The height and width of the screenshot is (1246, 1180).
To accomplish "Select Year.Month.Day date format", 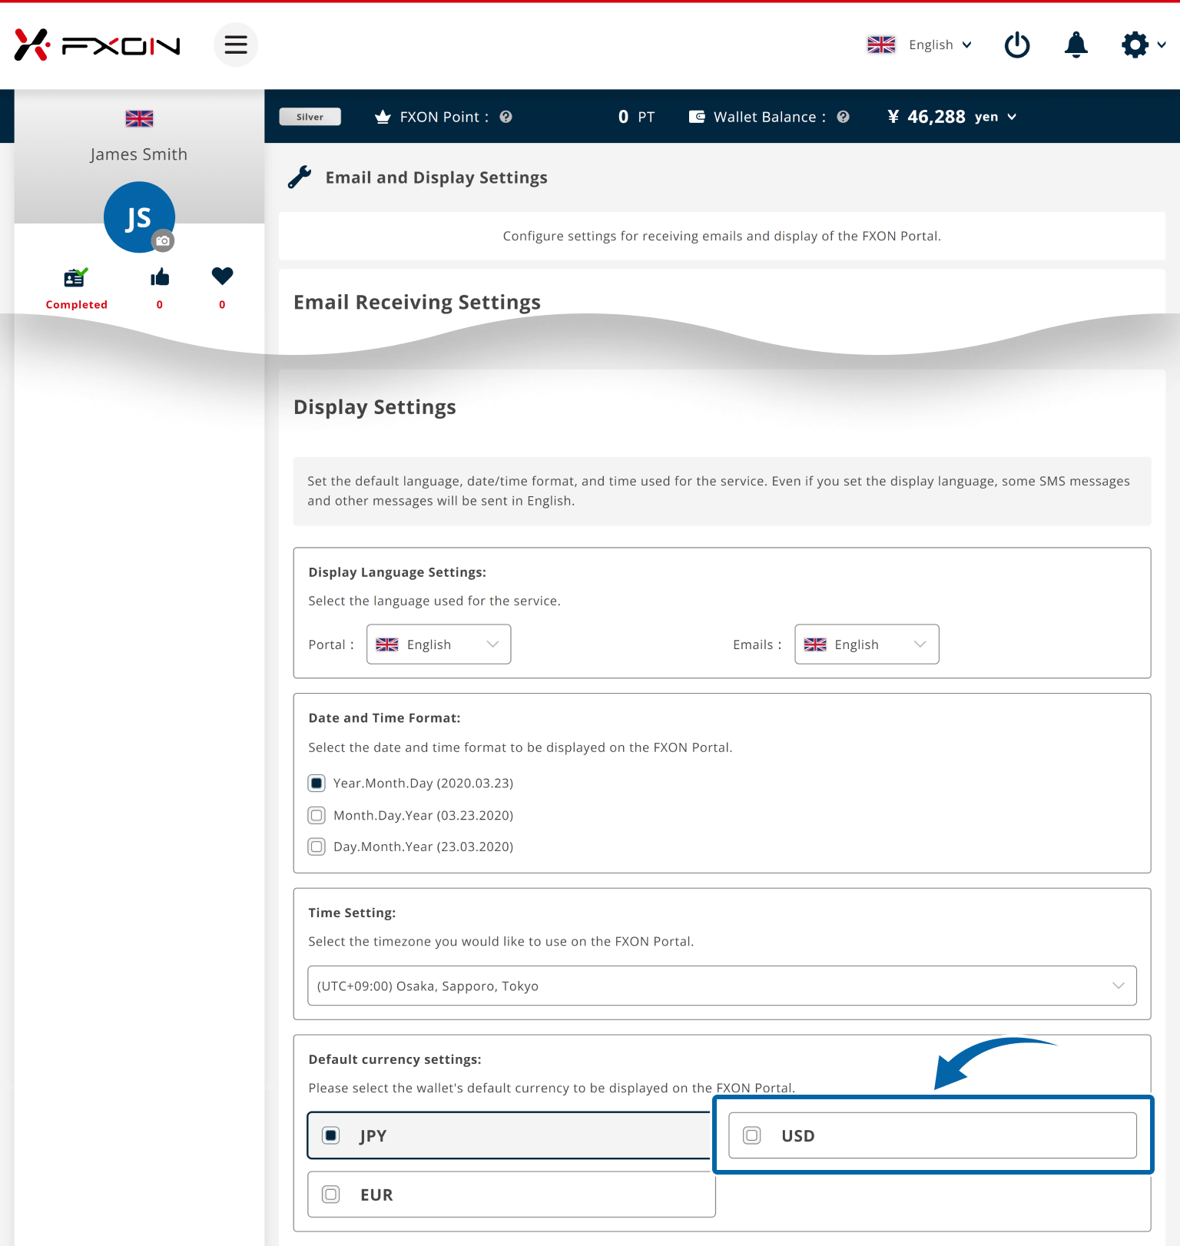I will tap(317, 783).
